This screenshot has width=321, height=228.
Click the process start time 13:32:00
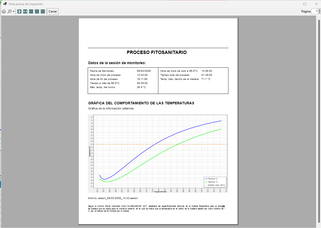(142, 75)
